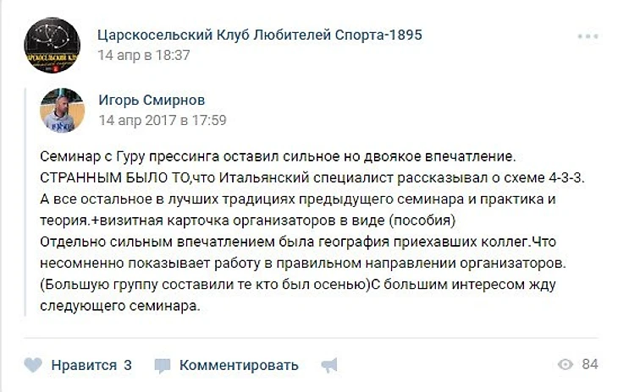This screenshot has width=618, height=392.
Task: Click the last line следующего семинара
Action: point(120,306)
